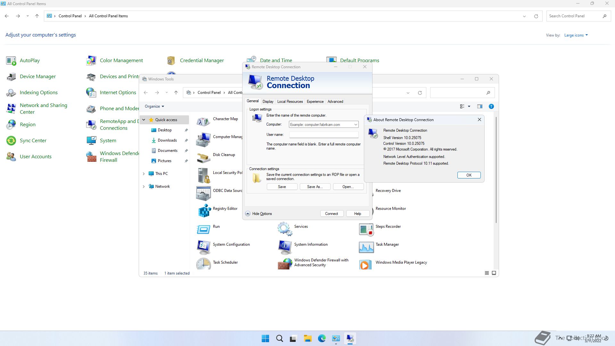Image resolution: width=615 pixels, height=346 pixels.
Task: Open Credential Manager icon
Action: [171, 61]
